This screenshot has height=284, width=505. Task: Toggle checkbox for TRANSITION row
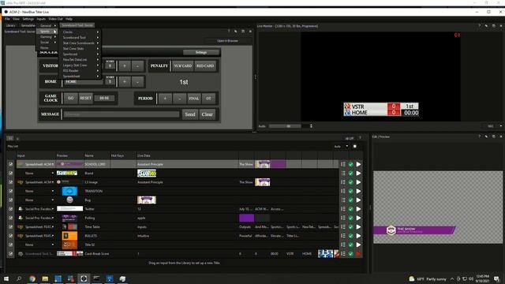(x=10, y=191)
